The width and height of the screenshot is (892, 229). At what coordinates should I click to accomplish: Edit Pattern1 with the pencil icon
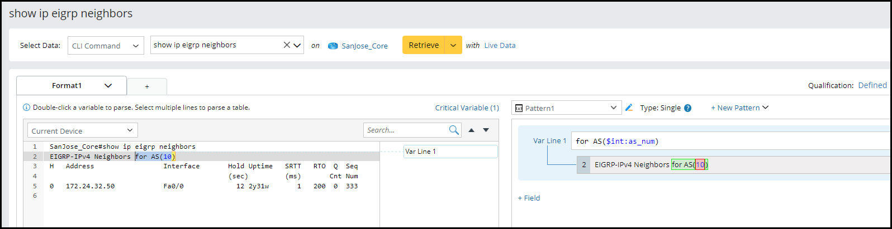629,108
